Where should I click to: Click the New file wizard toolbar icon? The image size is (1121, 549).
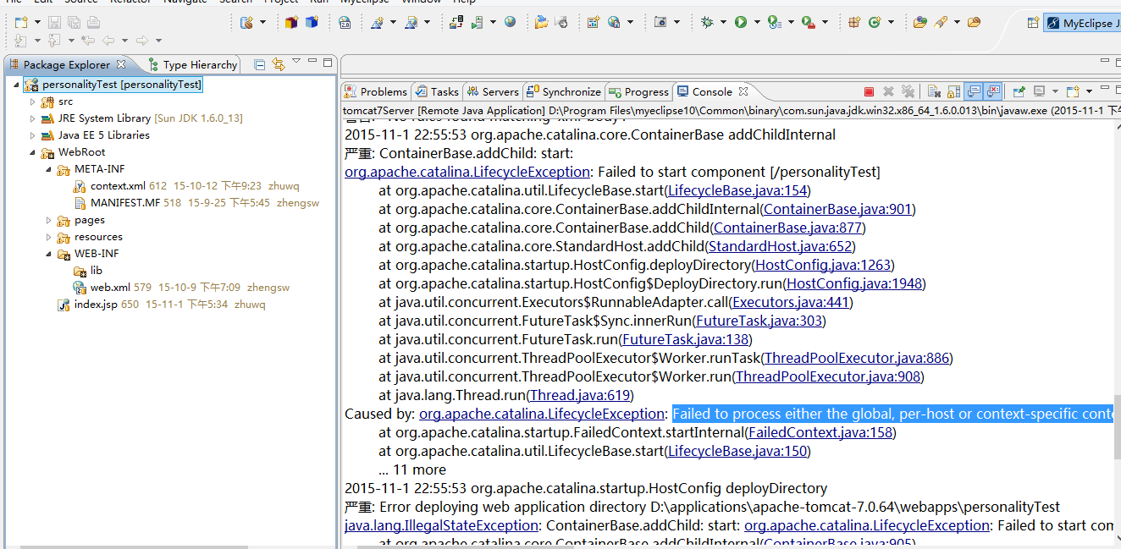coord(20,23)
